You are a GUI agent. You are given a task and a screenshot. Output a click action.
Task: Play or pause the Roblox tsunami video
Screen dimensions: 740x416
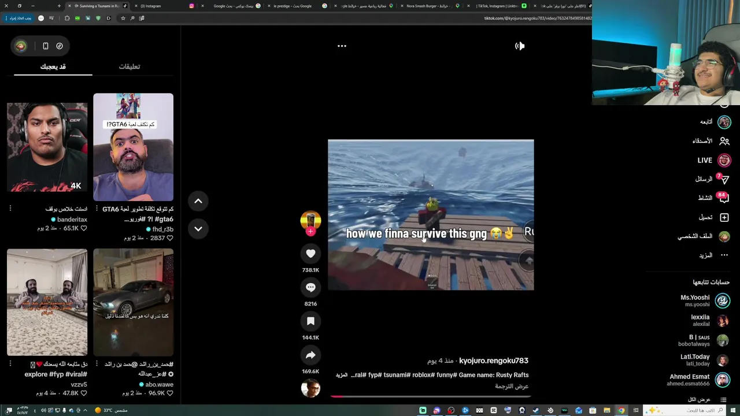point(431,214)
